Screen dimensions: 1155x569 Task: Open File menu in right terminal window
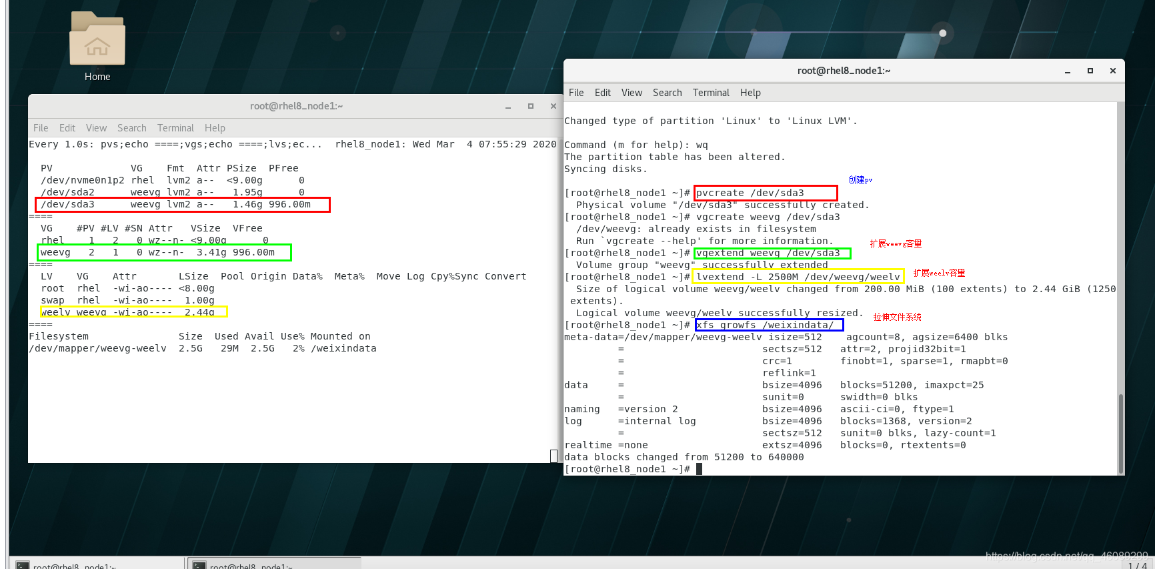point(576,93)
